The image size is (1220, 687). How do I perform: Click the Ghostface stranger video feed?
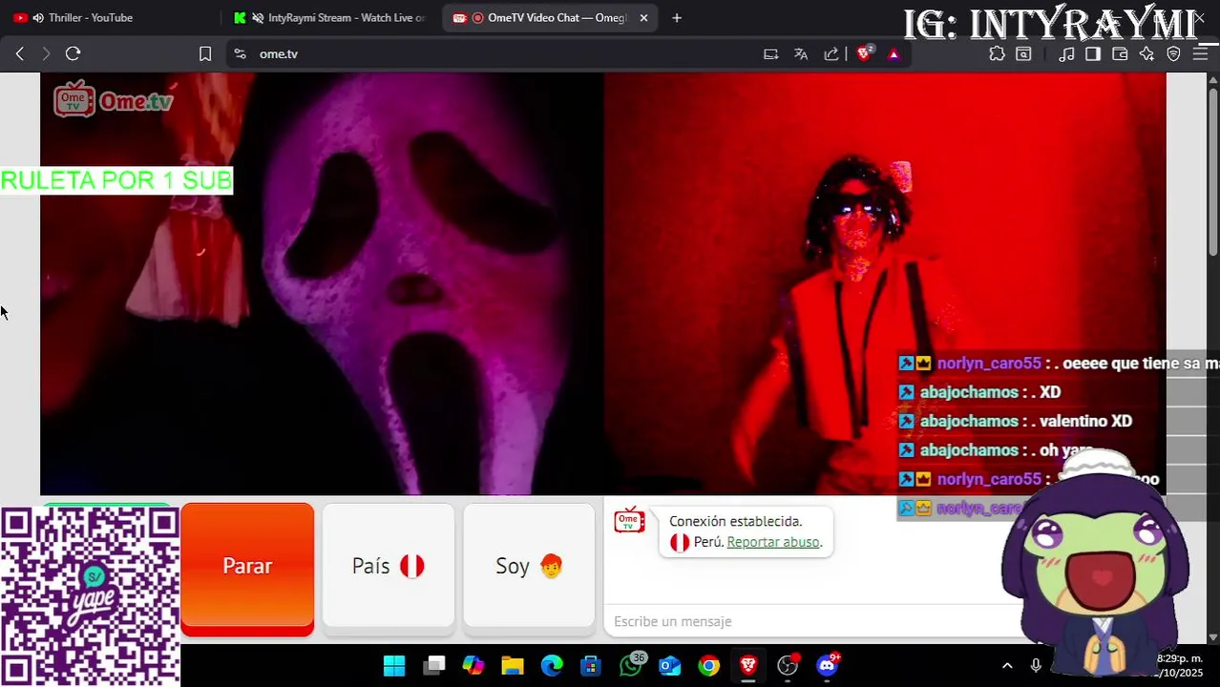coord(322,284)
